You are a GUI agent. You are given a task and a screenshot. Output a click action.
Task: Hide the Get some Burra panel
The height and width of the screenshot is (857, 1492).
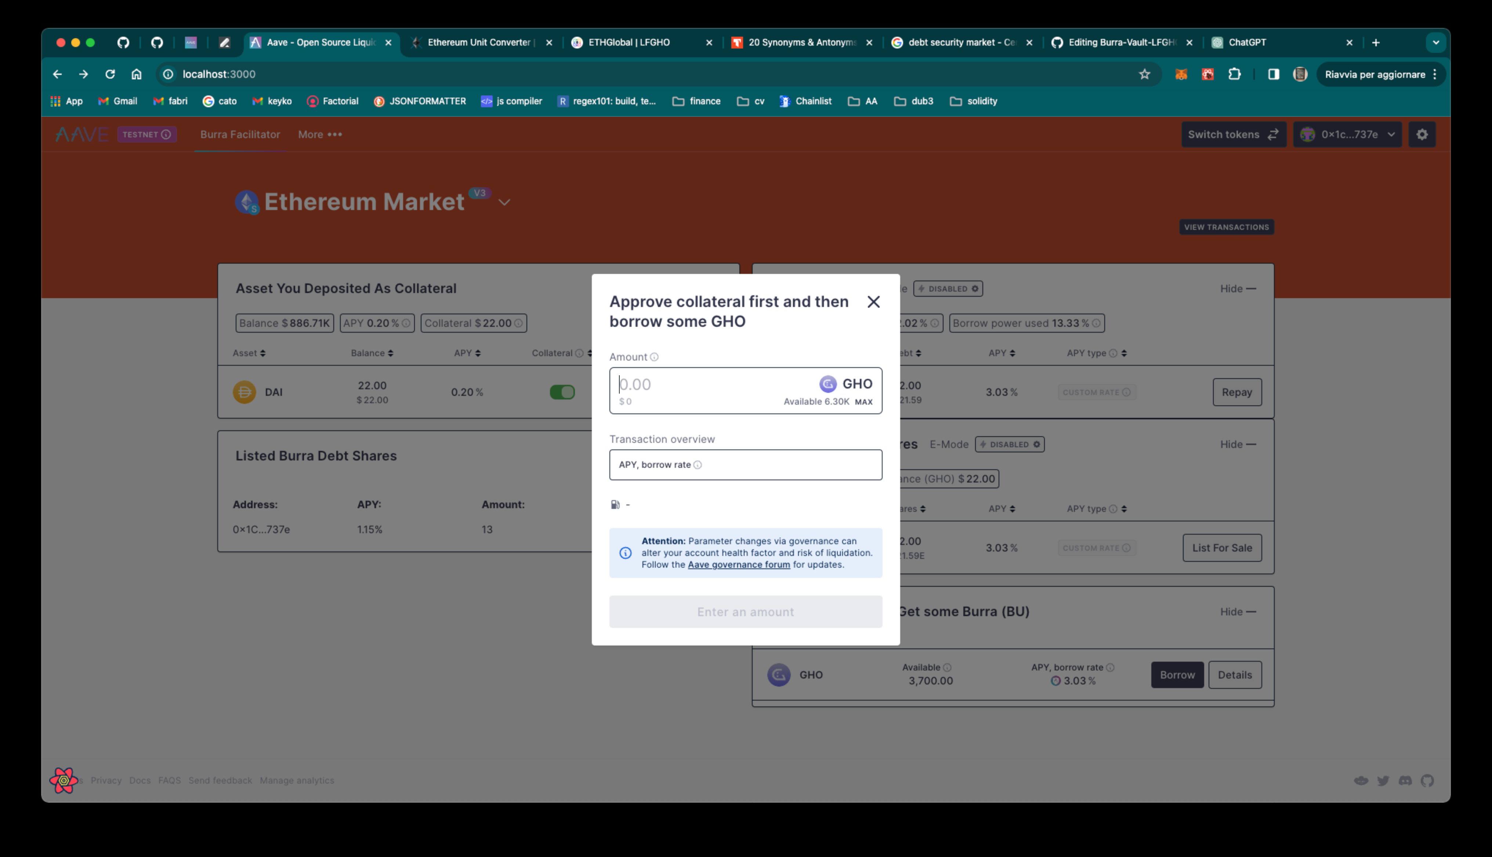tap(1237, 612)
